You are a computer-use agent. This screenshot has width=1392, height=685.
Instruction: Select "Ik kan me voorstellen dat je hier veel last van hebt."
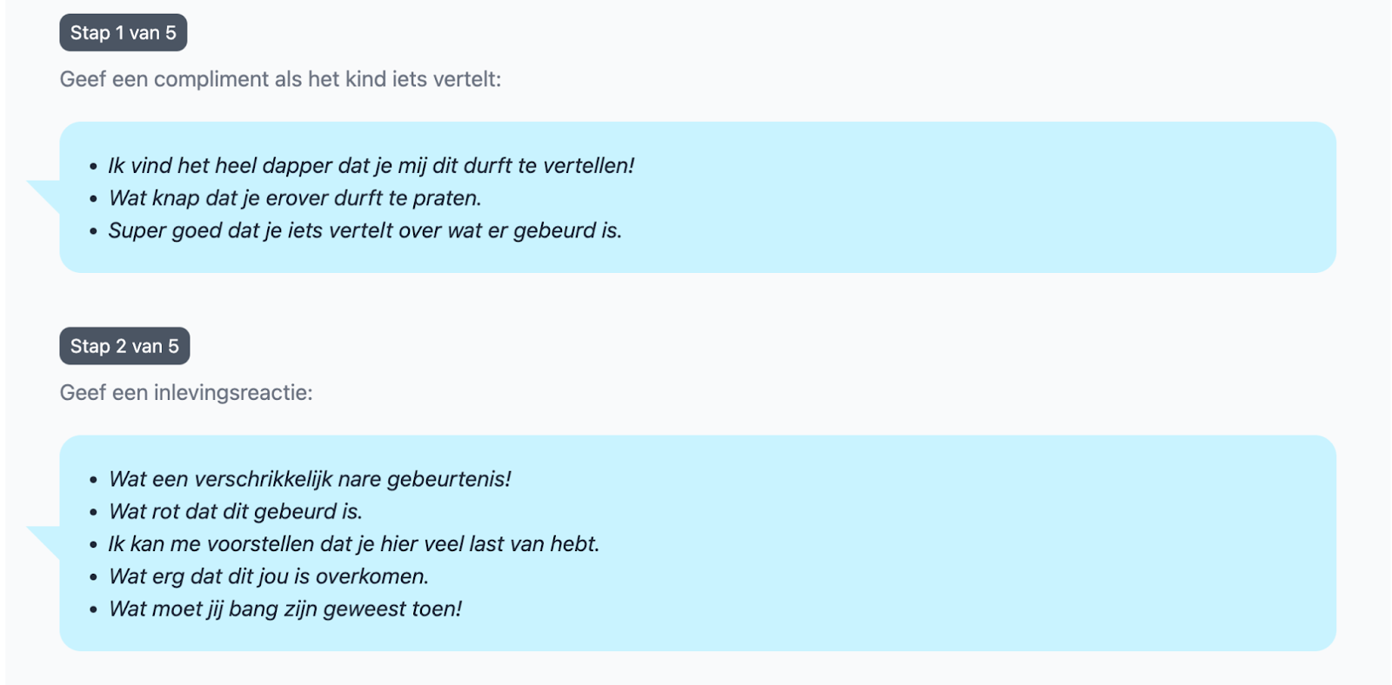(354, 544)
